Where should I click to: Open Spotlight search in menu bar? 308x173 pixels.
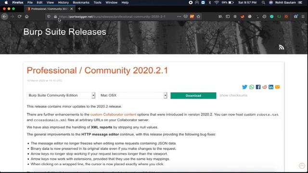263,2
